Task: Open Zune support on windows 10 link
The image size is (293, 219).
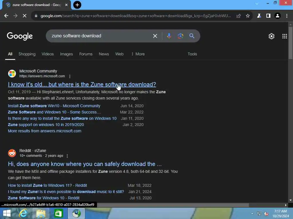Action: 46,125
